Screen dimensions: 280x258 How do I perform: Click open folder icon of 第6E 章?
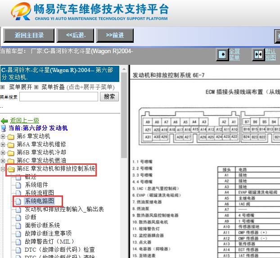coord(11,169)
